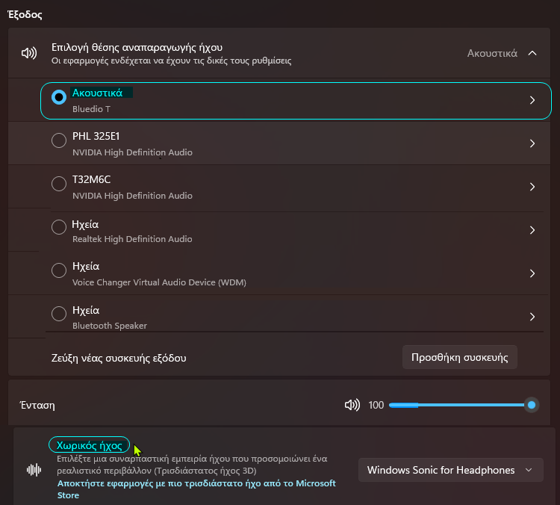Click the Voice Changer Virtual Audio Device text
This screenshot has height=505, width=560.
(x=159, y=282)
